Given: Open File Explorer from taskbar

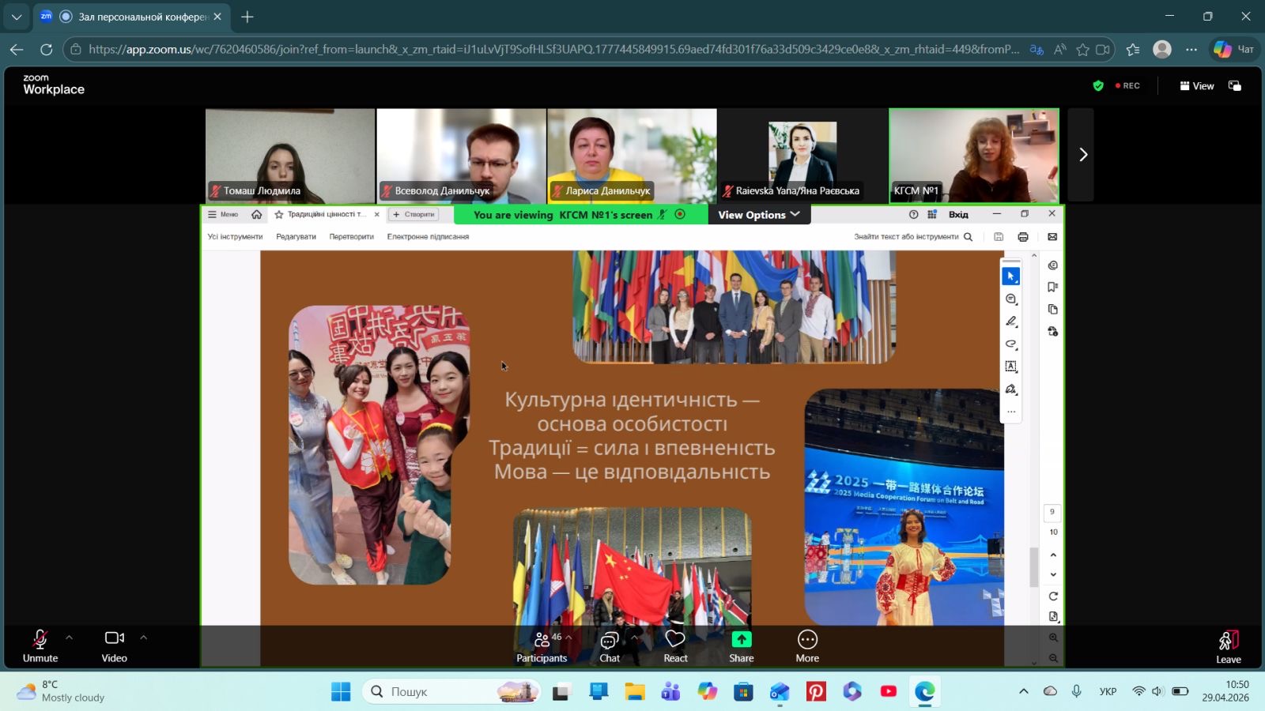Looking at the screenshot, I should [635, 692].
